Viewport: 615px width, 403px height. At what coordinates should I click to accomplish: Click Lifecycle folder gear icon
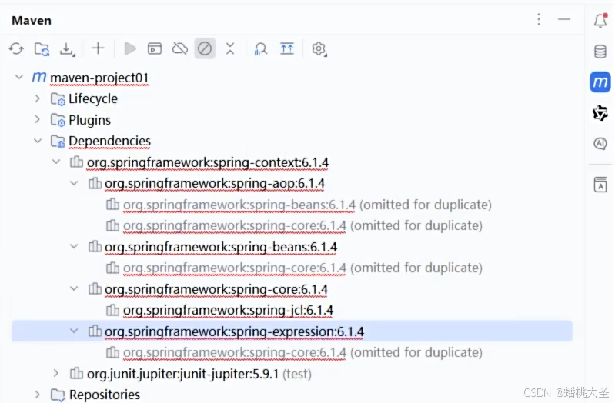[58, 99]
